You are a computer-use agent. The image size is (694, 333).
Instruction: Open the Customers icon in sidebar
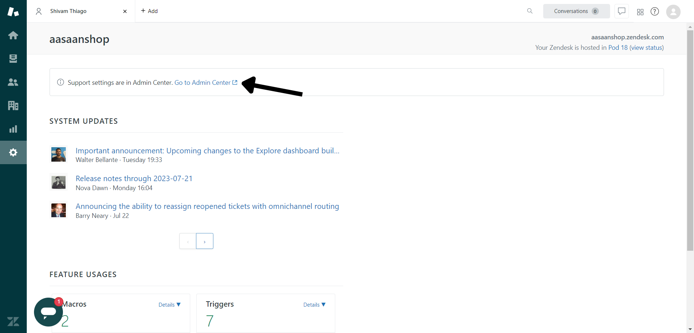(x=13, y=82)
